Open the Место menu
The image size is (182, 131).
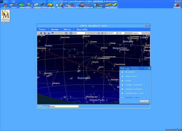67,29
